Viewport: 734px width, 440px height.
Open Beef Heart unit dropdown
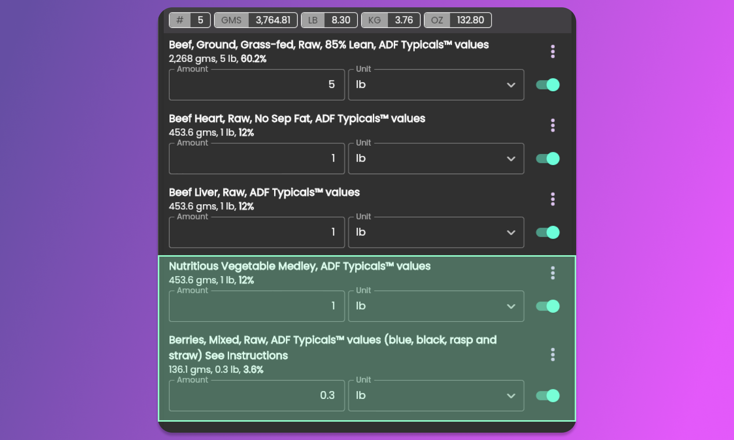click(436, 158)
